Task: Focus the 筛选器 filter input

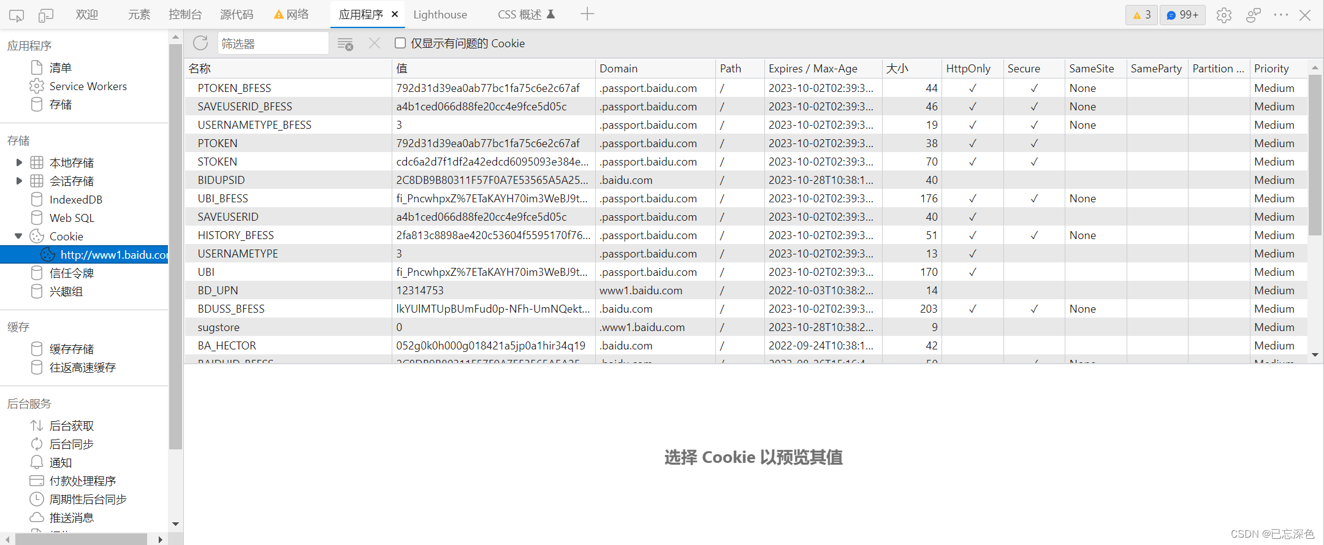Action: tap(273, 43)
